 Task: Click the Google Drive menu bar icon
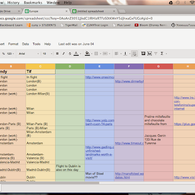(x=171, y=3)
